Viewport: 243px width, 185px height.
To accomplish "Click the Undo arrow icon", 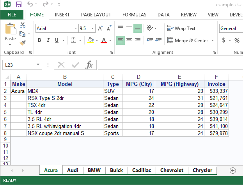I will pyautogui.click(x=30, y=5).
